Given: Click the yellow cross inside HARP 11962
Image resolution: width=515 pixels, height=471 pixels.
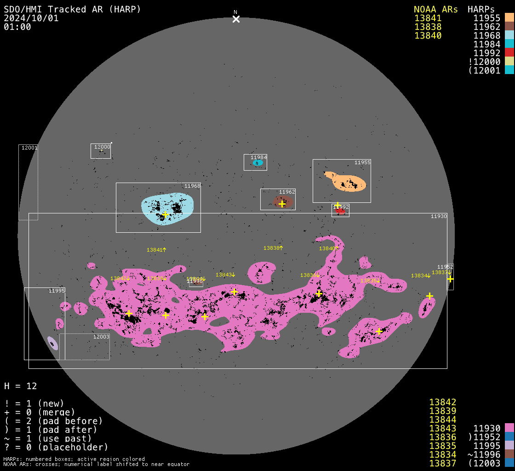Looking at the screenshot, I should click(x=282, y=204).
